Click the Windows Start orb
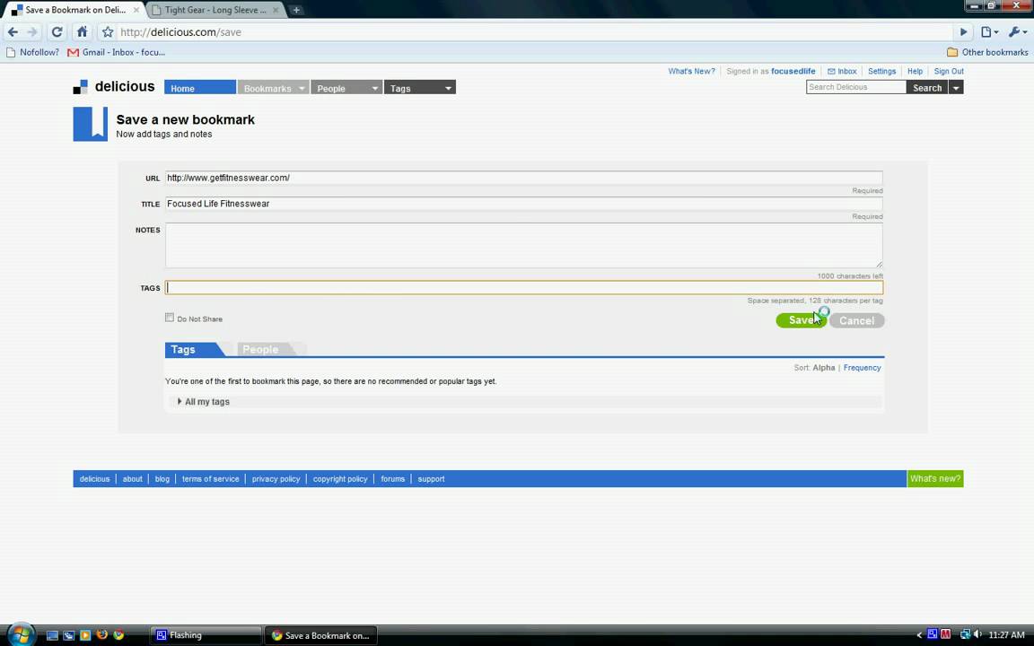1034x646 pixels. tap(21, 634)
